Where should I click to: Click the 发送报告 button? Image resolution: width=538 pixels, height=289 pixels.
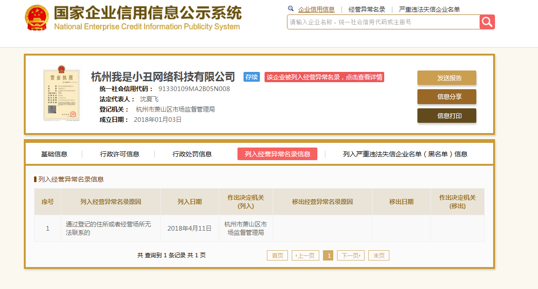coord(447,78)
